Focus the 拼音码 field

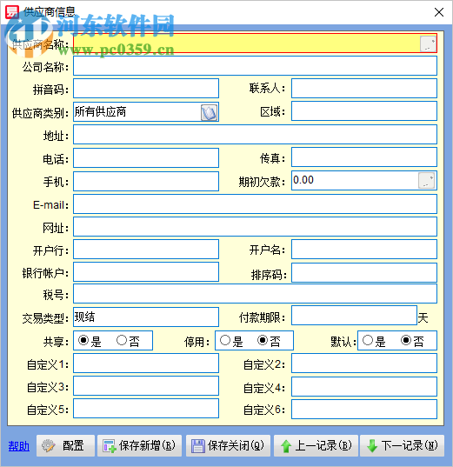tap(146, 88)
